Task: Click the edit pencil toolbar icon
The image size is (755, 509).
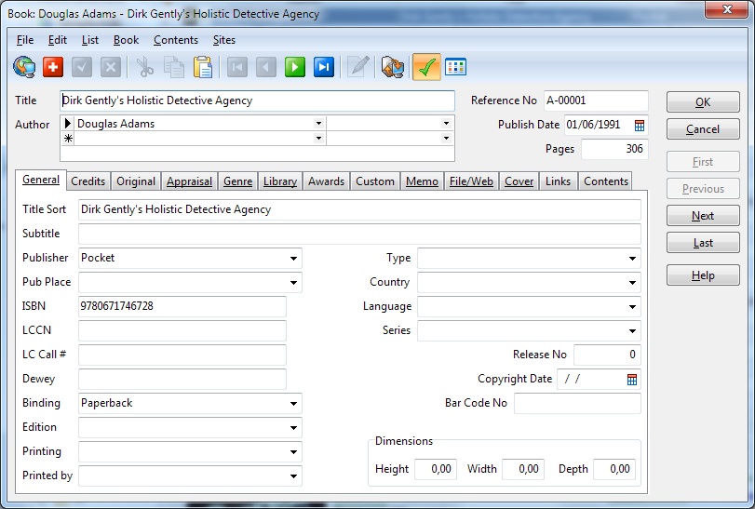Action: [357, 67]
